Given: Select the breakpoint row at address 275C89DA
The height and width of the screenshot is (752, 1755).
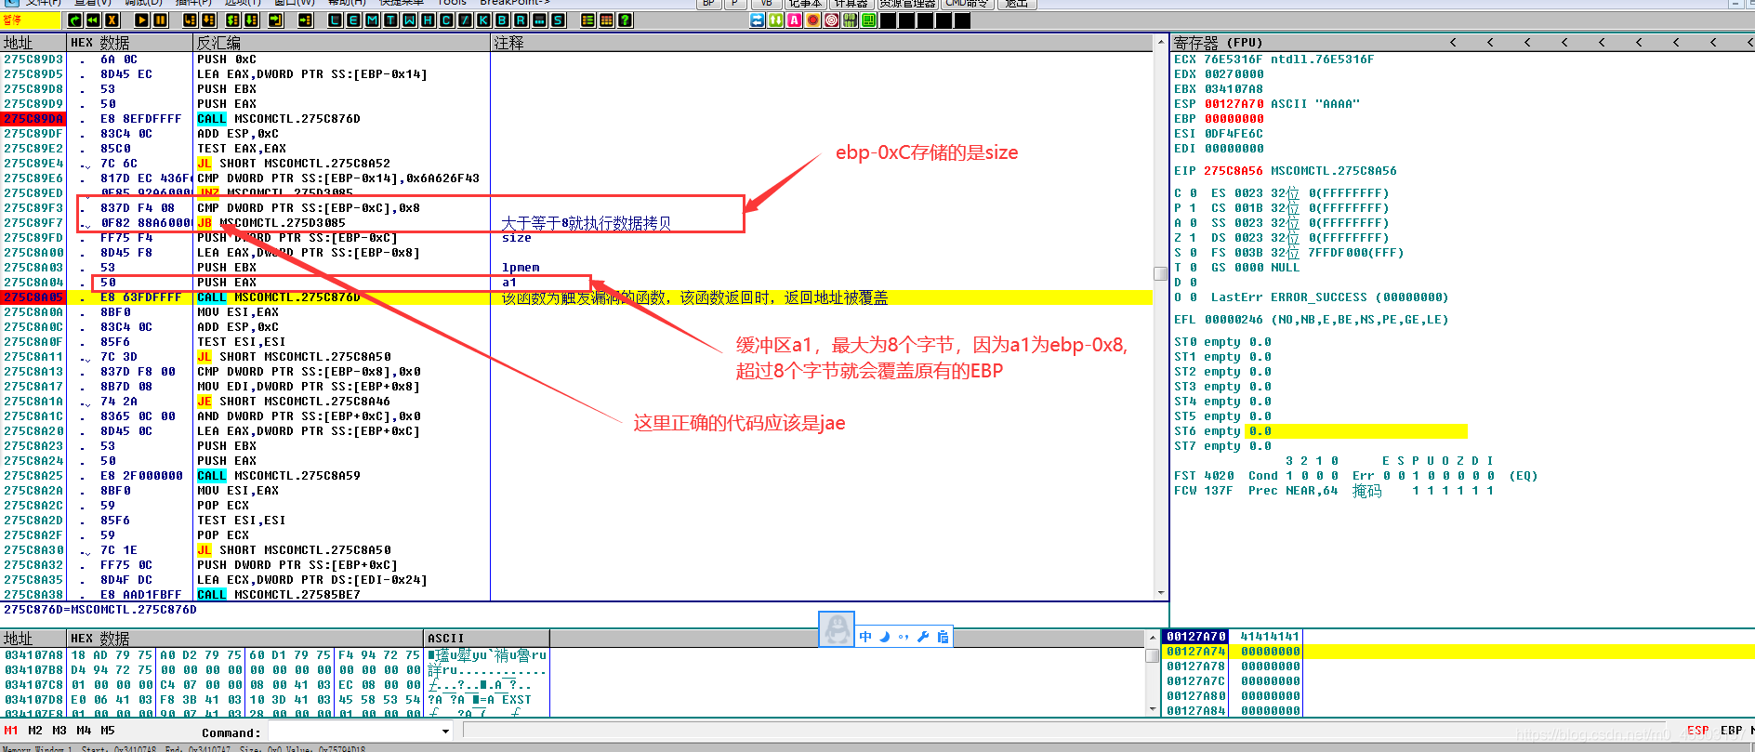Looking at the screenshot, I should pos(576,119).
